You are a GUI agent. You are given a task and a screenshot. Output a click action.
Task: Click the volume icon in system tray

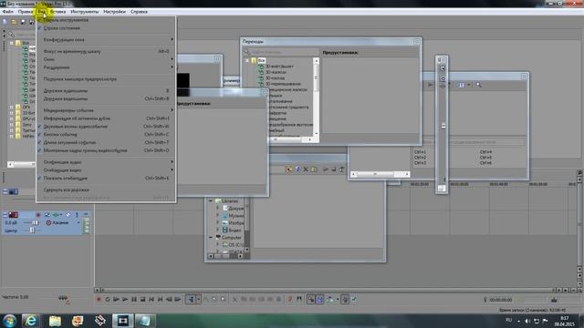tap(527, 321)
